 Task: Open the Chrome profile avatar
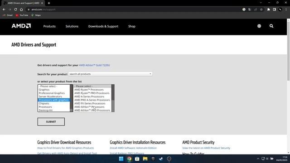point(280,10)
